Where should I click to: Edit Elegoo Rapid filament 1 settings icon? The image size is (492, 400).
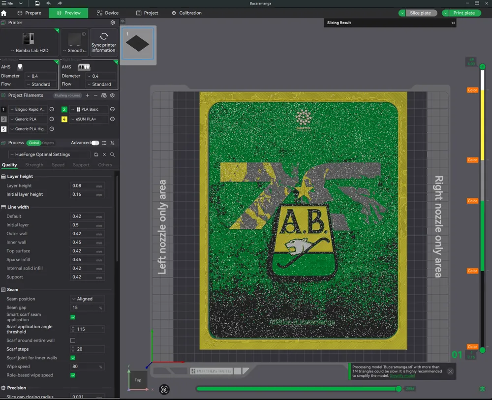pyautogui.click(x=52, y=109)
